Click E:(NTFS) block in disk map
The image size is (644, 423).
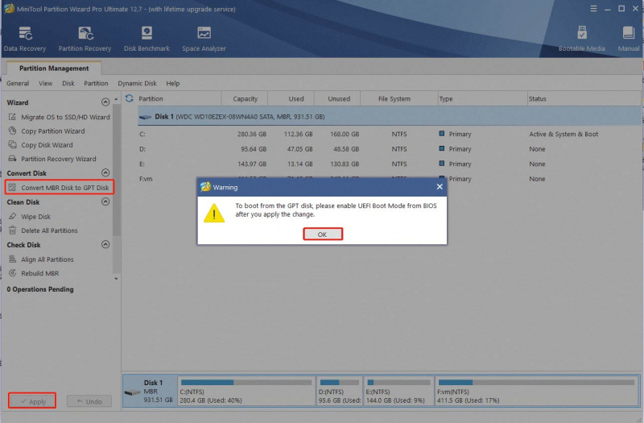point(398,391)
